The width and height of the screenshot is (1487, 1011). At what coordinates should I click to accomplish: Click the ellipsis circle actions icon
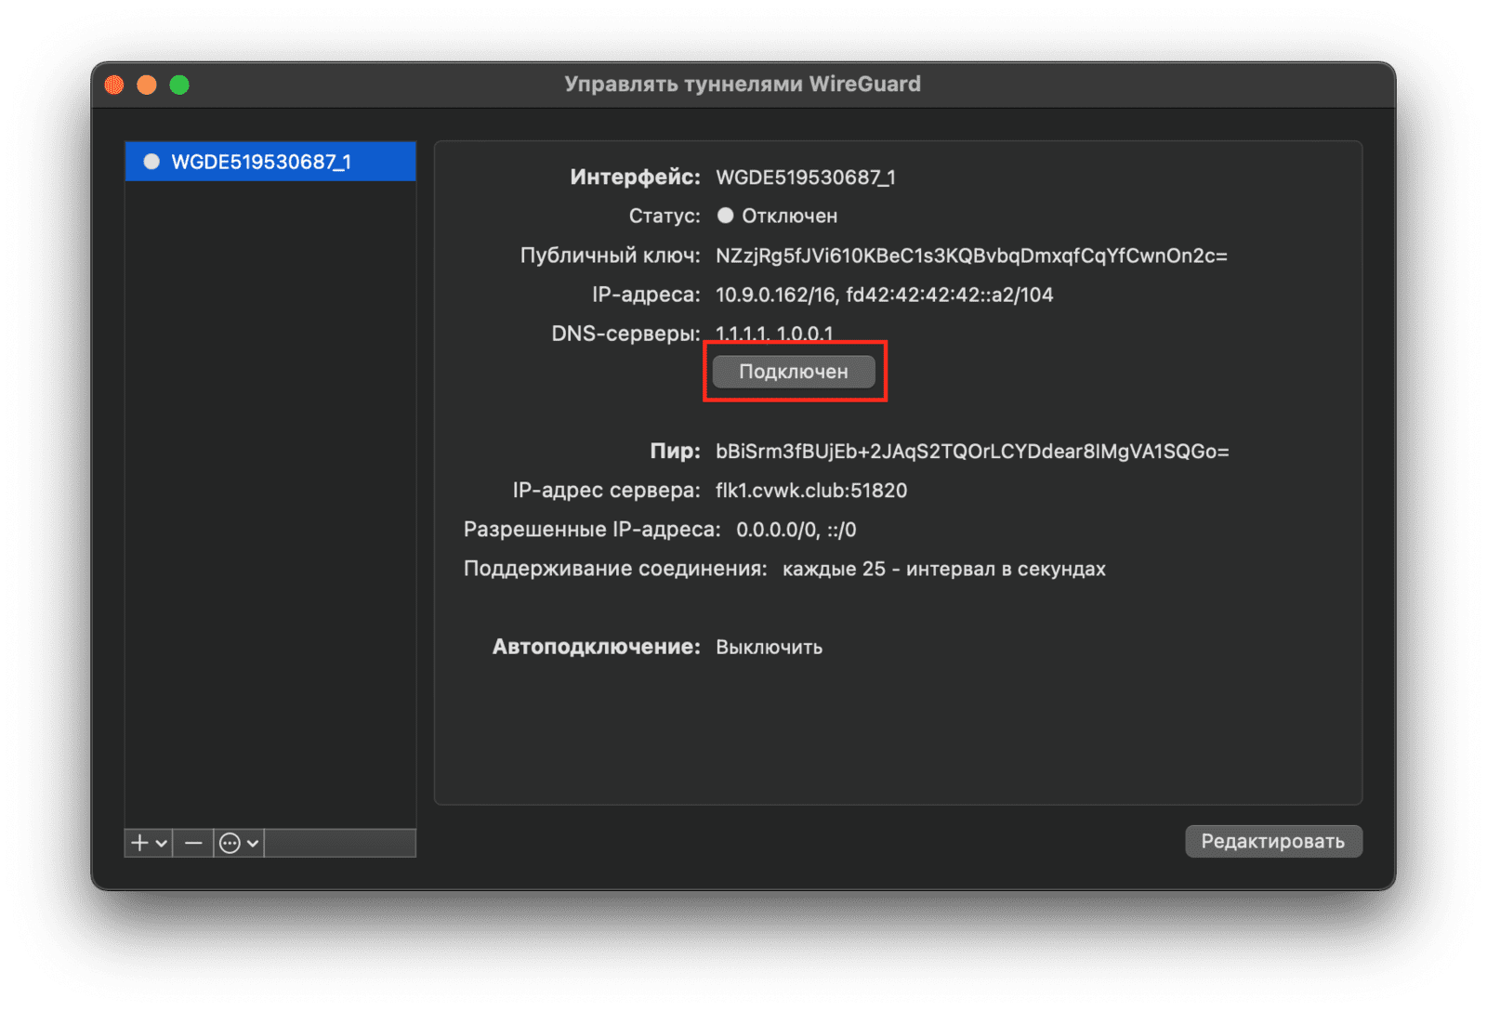pos(230,843)
